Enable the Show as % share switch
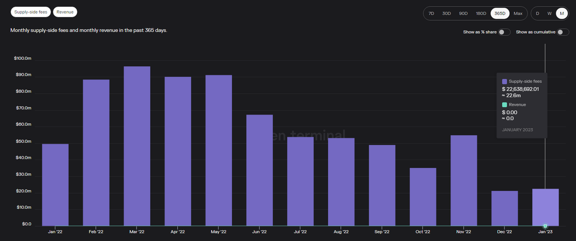 pos(504,32)
